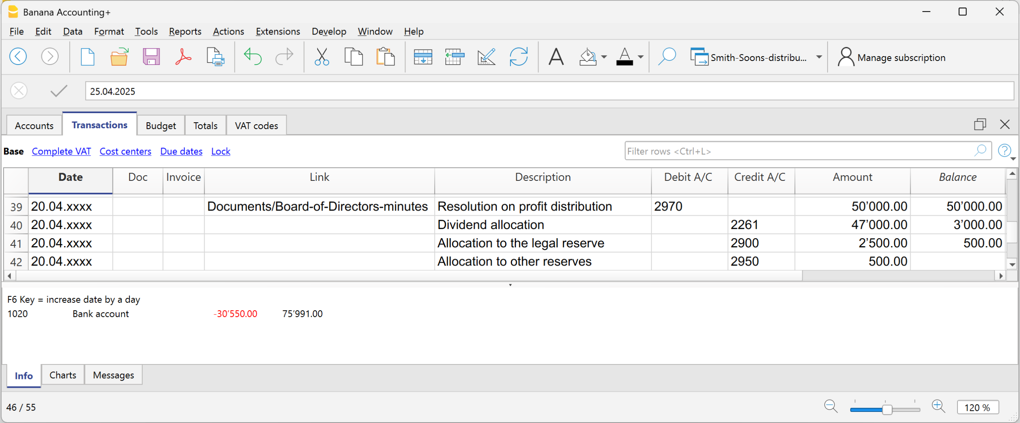Viewport: 1020px width, 423px height.
Task: Click the redo arrow icon
Action: click(284, 57)
